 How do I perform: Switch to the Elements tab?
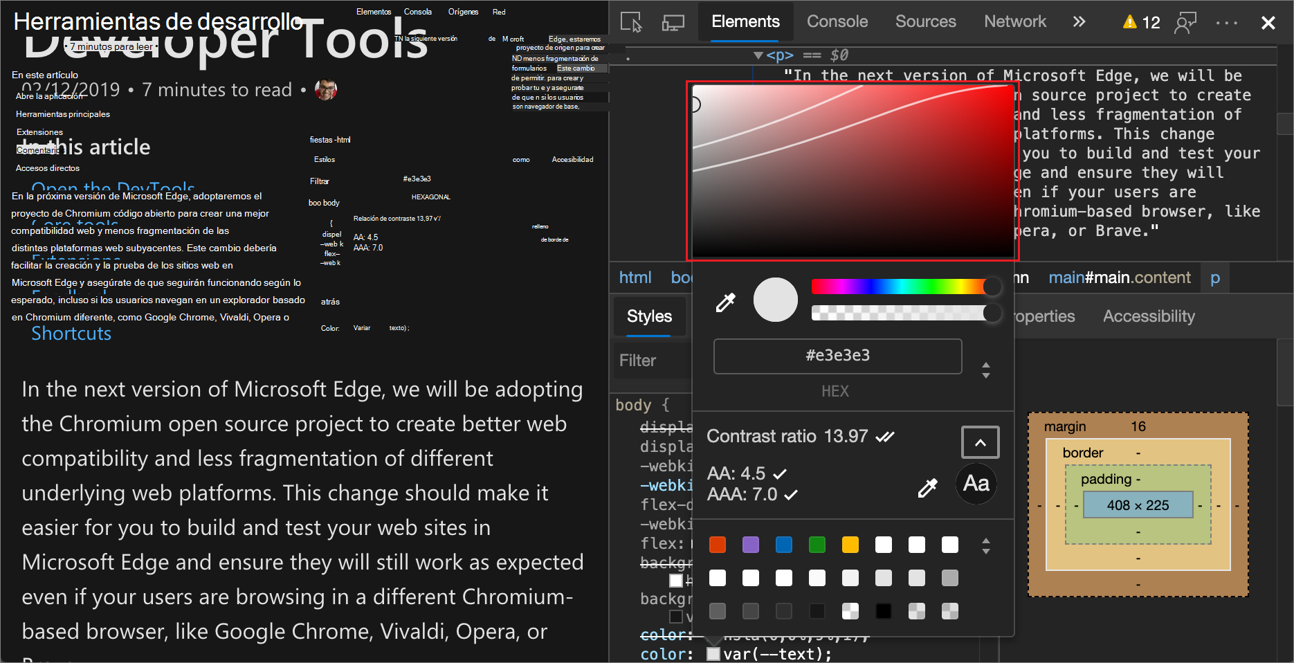coord(745,21)
